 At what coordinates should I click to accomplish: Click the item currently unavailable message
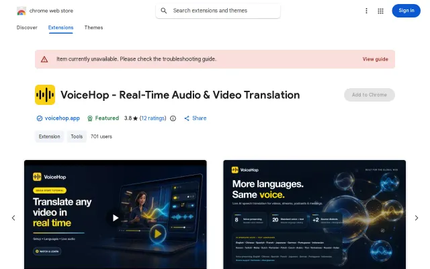click(136, 59)
